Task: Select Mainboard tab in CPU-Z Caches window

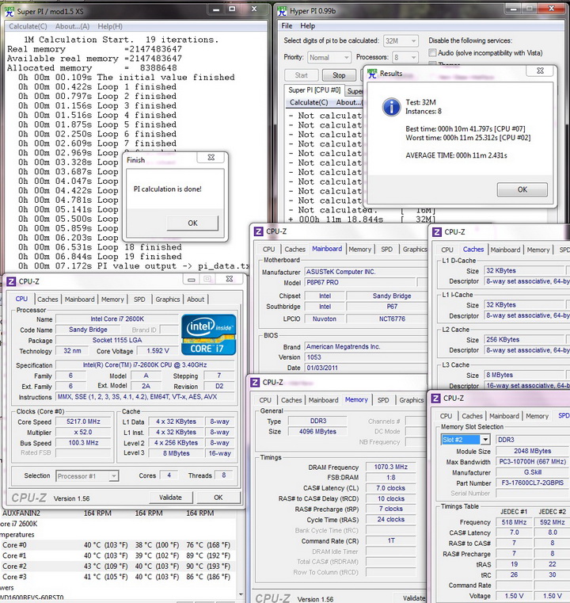Action: pos(505,250)
